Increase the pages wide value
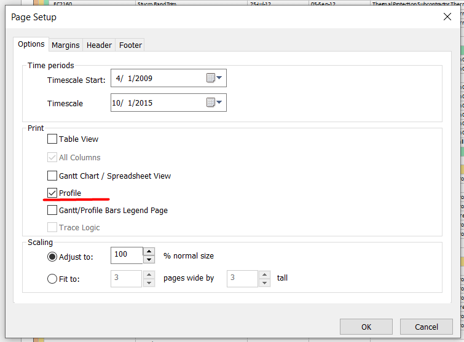The width and height of the screenshot is (464, 342). pos(149,275)
